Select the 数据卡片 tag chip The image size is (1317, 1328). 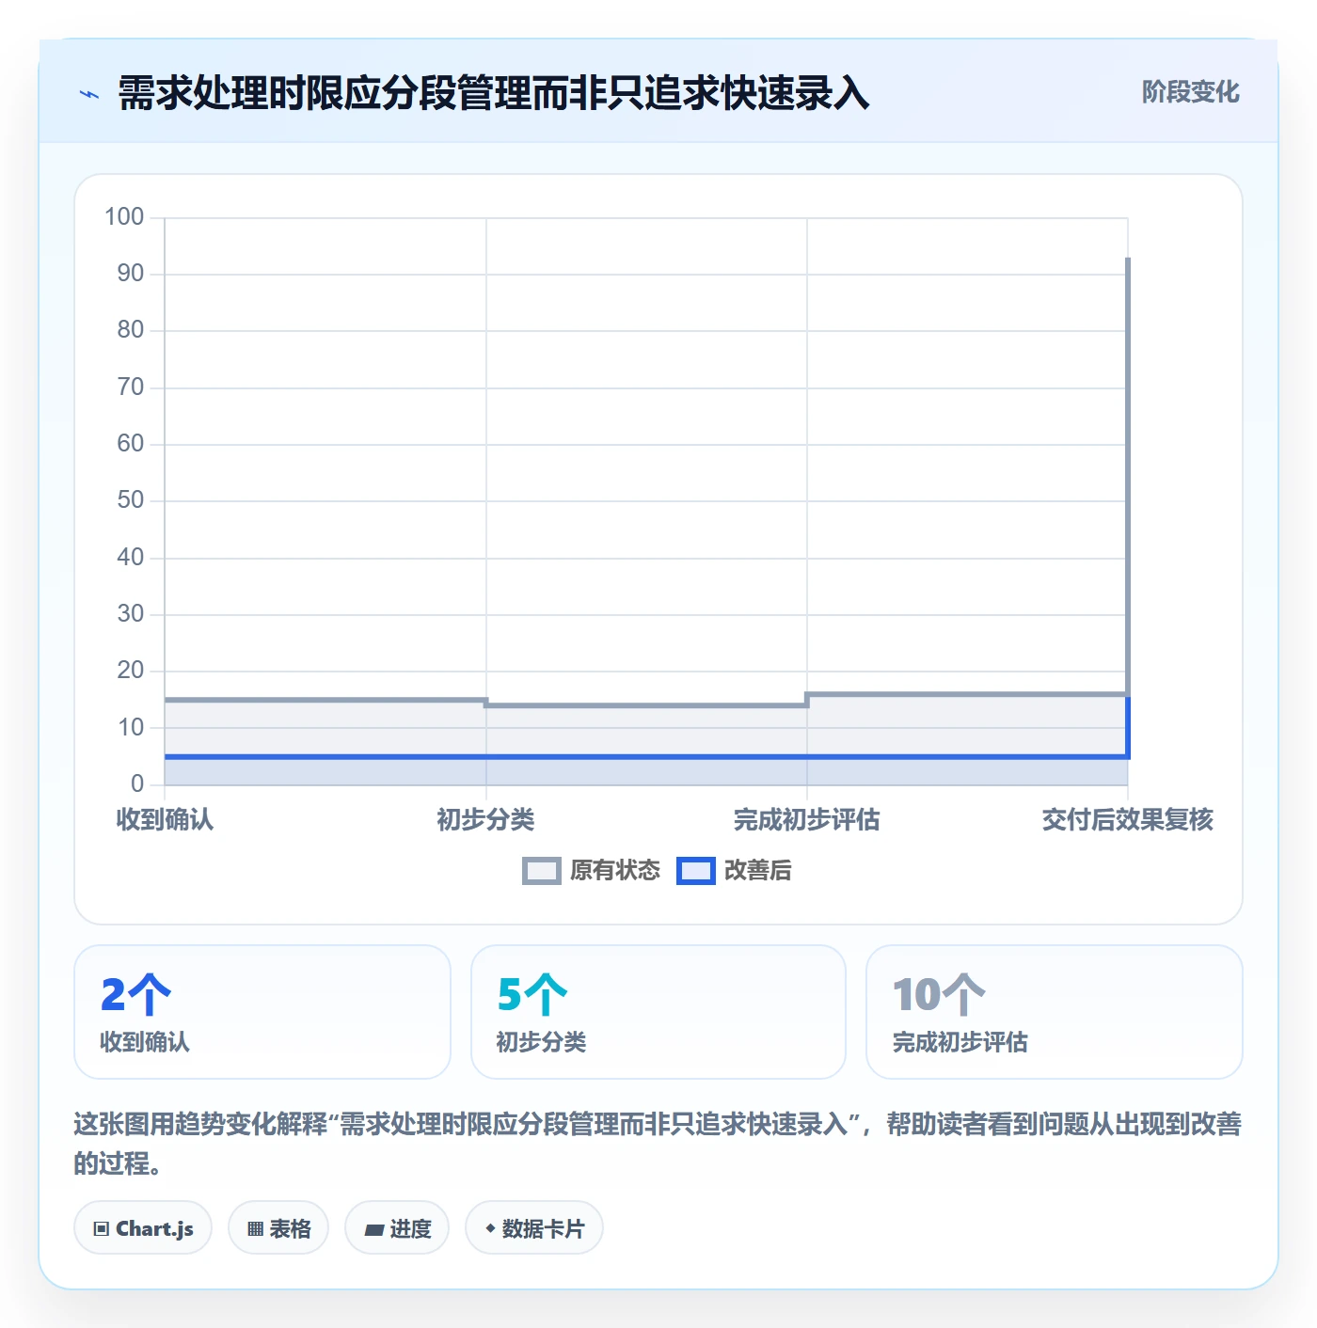coord(534,1228)
